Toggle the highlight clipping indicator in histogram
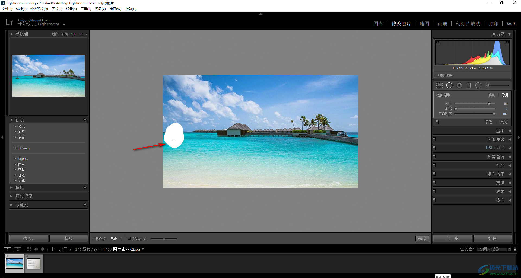 click(x=507, y=43)
